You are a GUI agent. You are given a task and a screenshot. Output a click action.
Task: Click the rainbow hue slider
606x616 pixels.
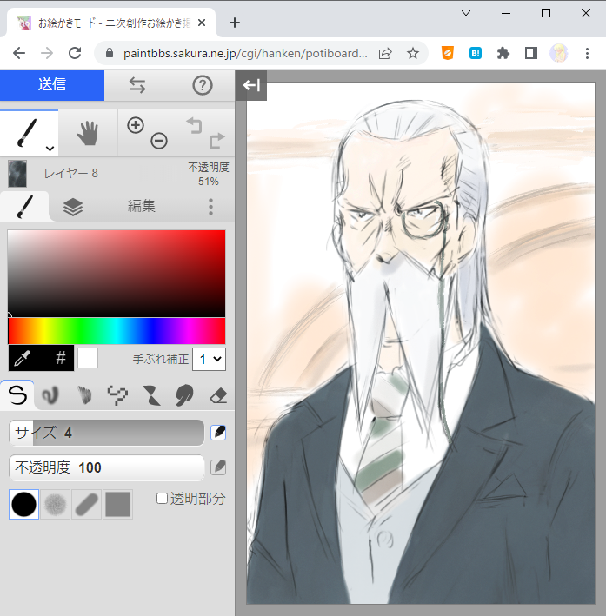(117, 330)
